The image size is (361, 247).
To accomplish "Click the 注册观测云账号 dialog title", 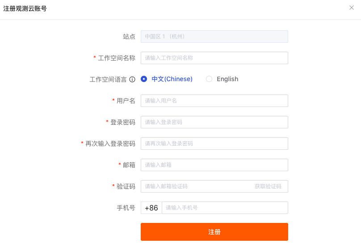I will [25, 9].
